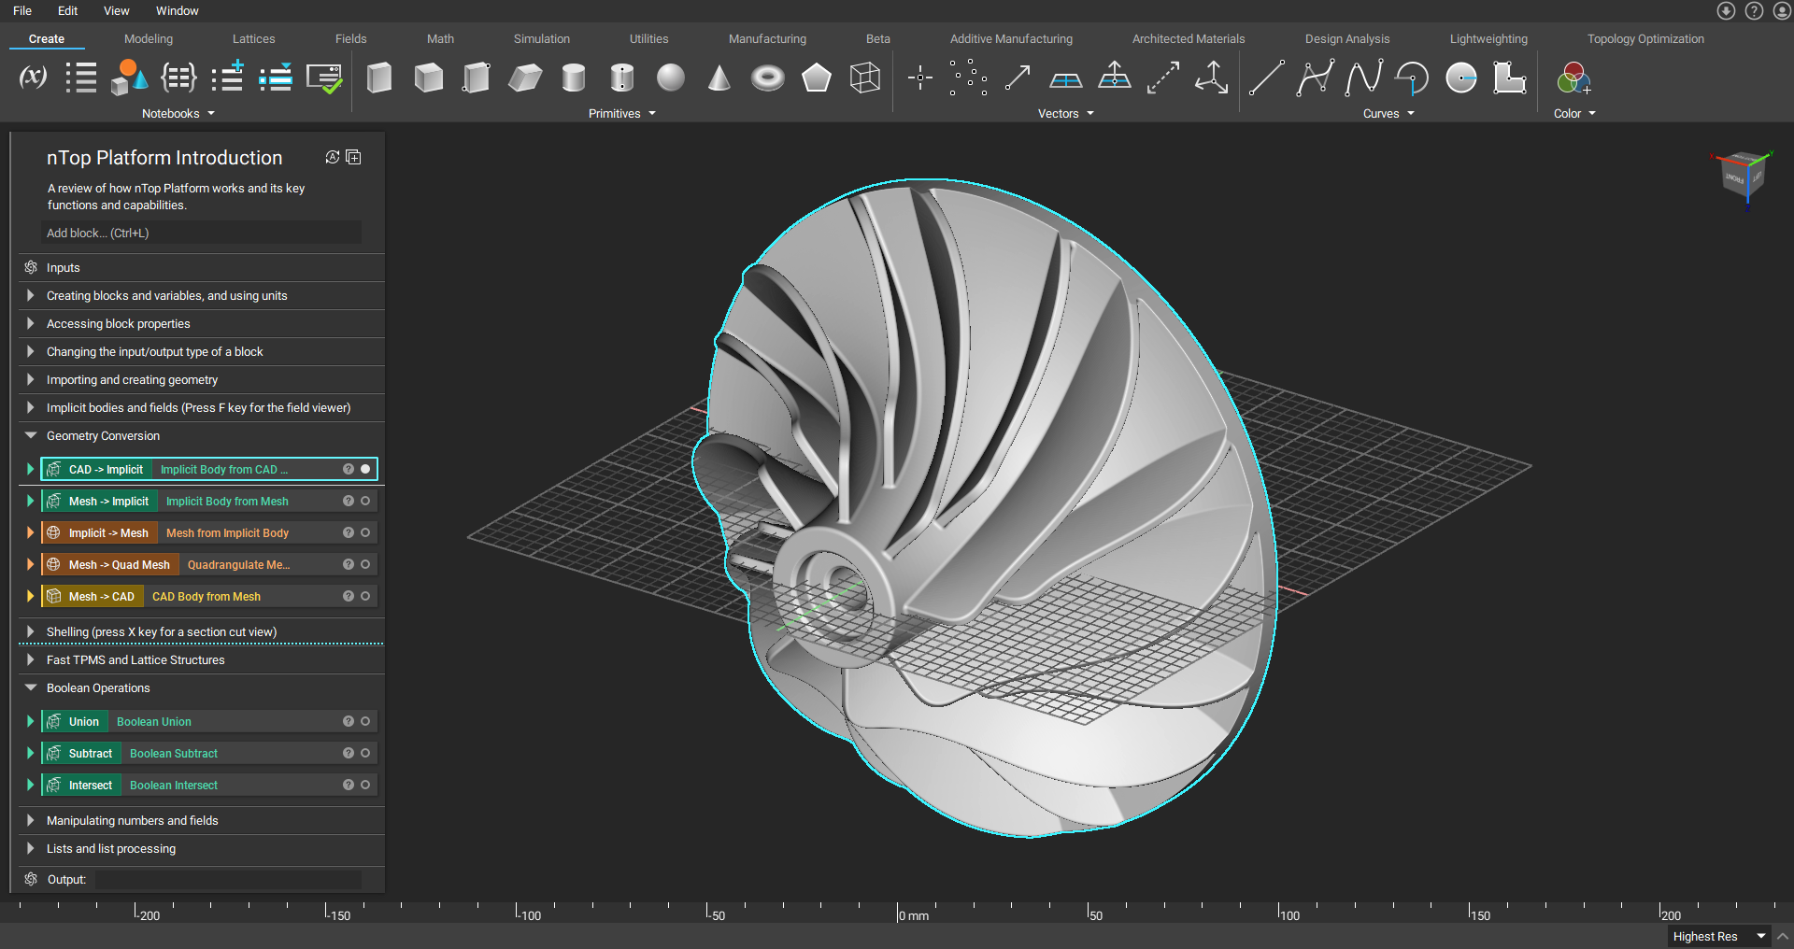Toggle visibility of Mesh -> Implicit block

365,502
